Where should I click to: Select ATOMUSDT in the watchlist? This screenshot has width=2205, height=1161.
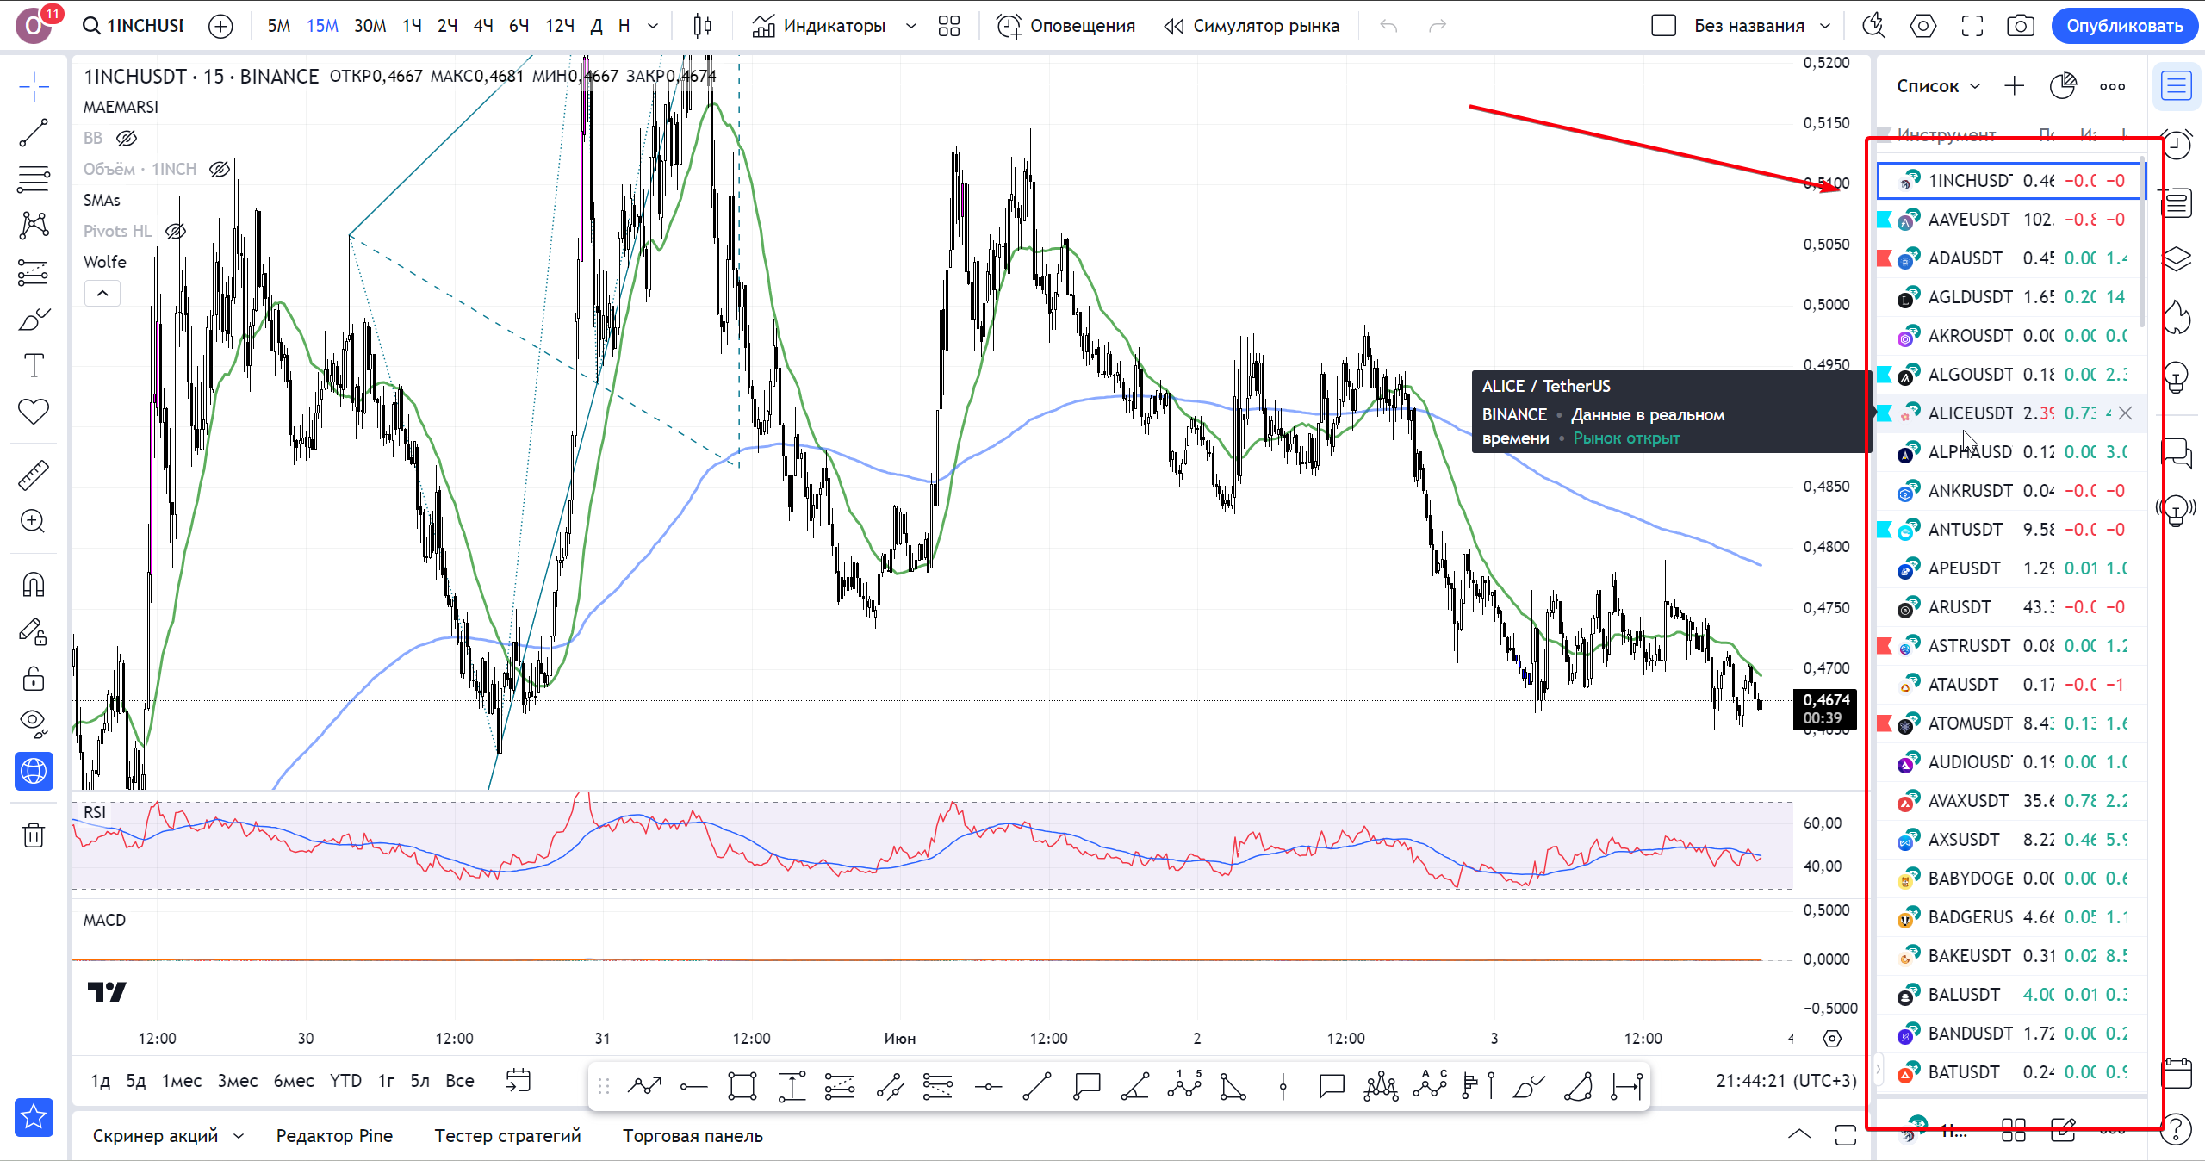pyautogui.click(x=1970, y=723)
